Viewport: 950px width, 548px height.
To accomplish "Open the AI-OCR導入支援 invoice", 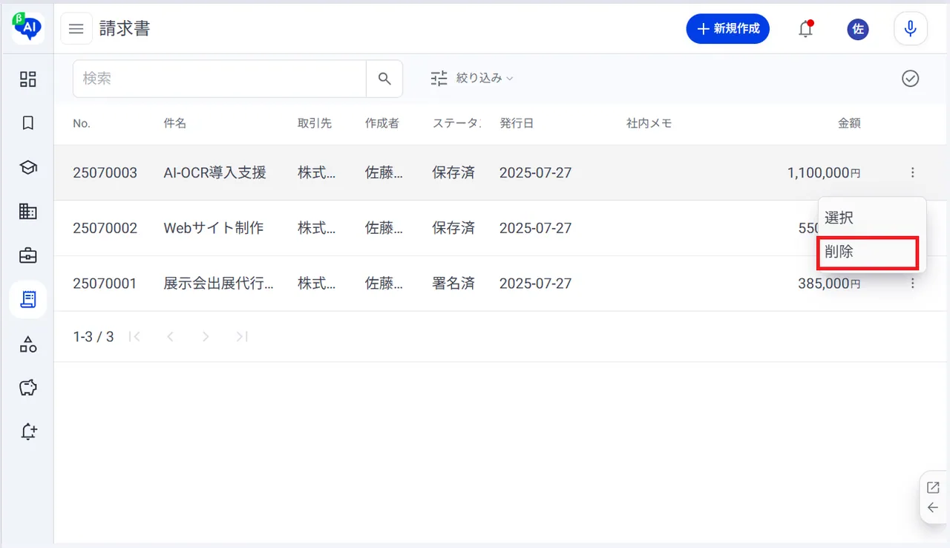I will point(214,173).
